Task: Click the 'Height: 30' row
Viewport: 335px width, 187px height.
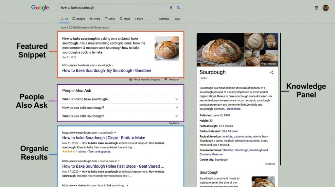Action: tap(206, 121)
